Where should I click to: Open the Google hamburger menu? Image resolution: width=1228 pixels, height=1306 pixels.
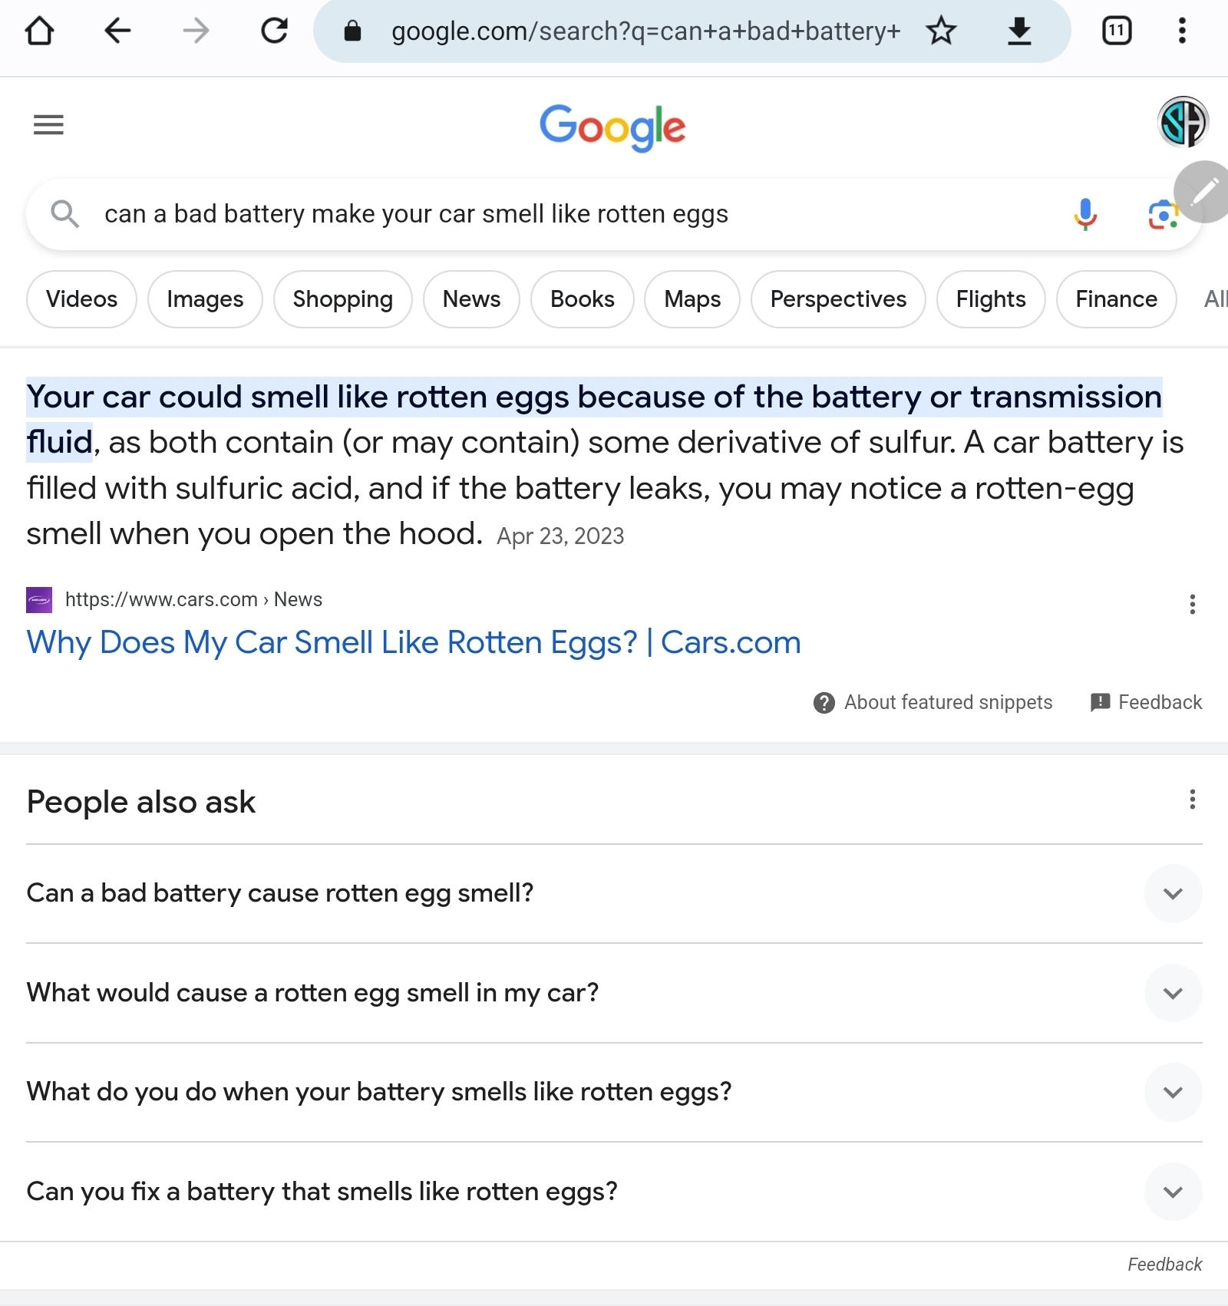click(x=48, y=124)
